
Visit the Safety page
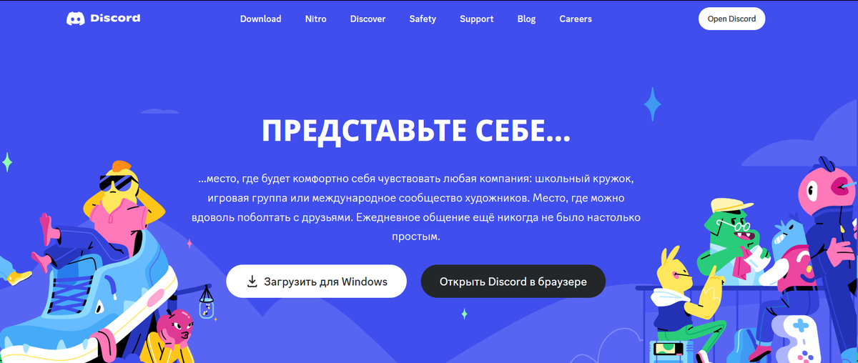pyautogui.click(x=423, y=19)
